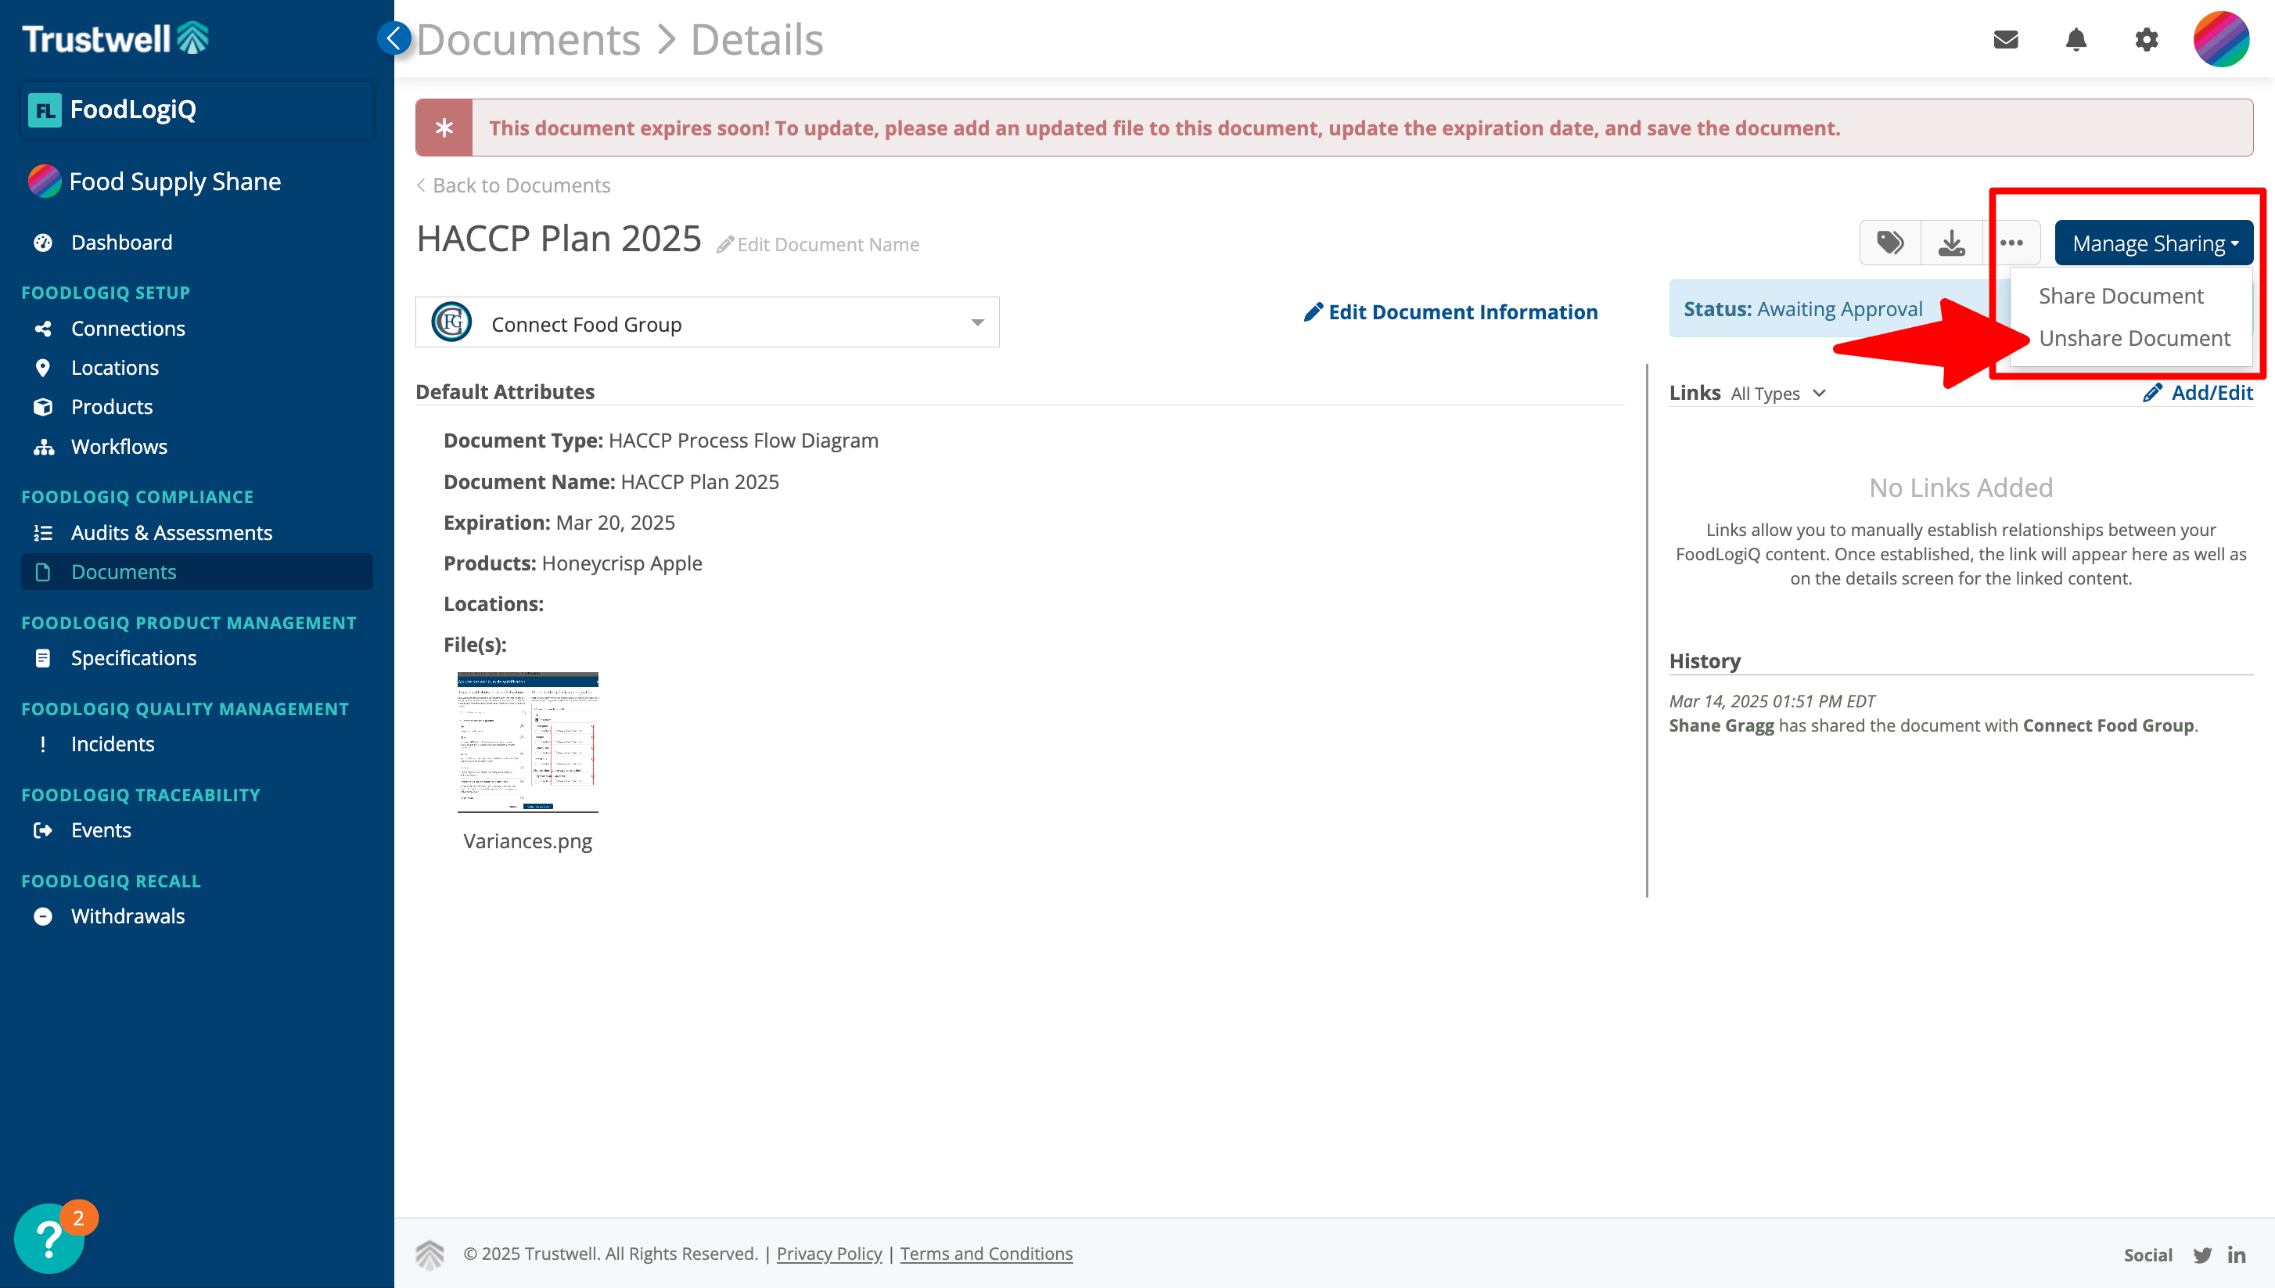Download the document via download icon
The height and width of the screenshot is (1288, 2275).
(x=1951, y=243)
